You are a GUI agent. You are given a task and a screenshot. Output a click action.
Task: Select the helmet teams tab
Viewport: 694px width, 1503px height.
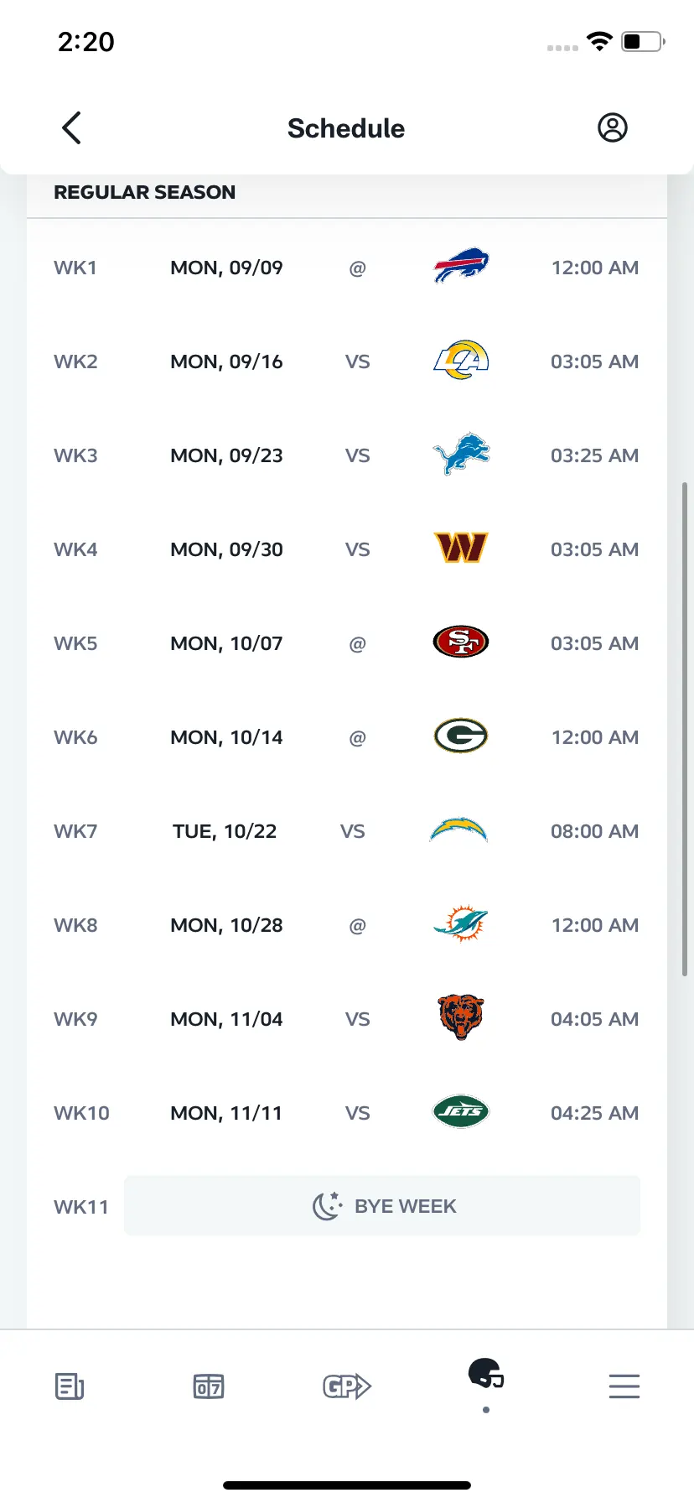[x=486, y=1376]
